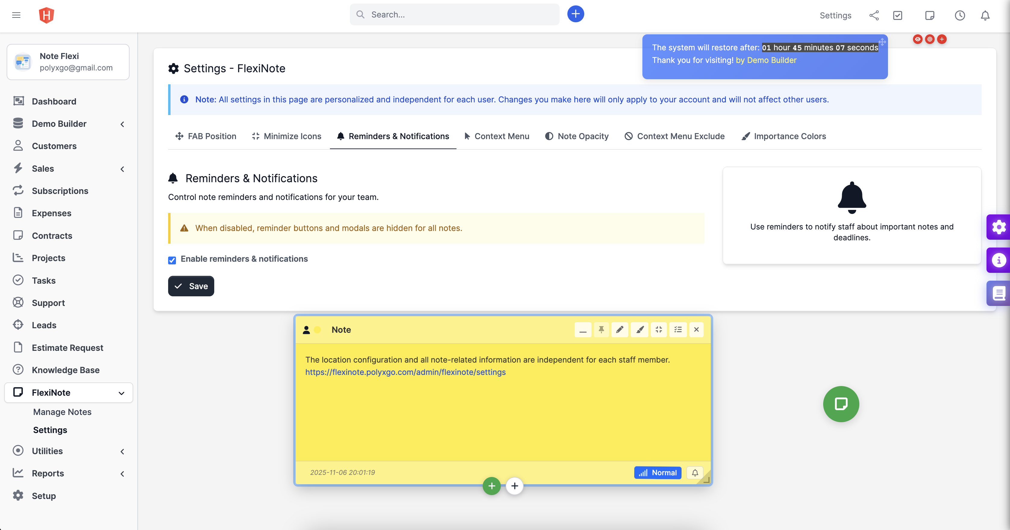Toggle the hamburger sidebar menu
The width and height of the screenshot is (1010, 530).
(16, 15)
